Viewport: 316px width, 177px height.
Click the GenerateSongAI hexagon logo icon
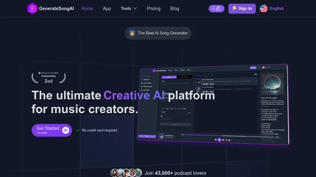[x=32, y=8]
